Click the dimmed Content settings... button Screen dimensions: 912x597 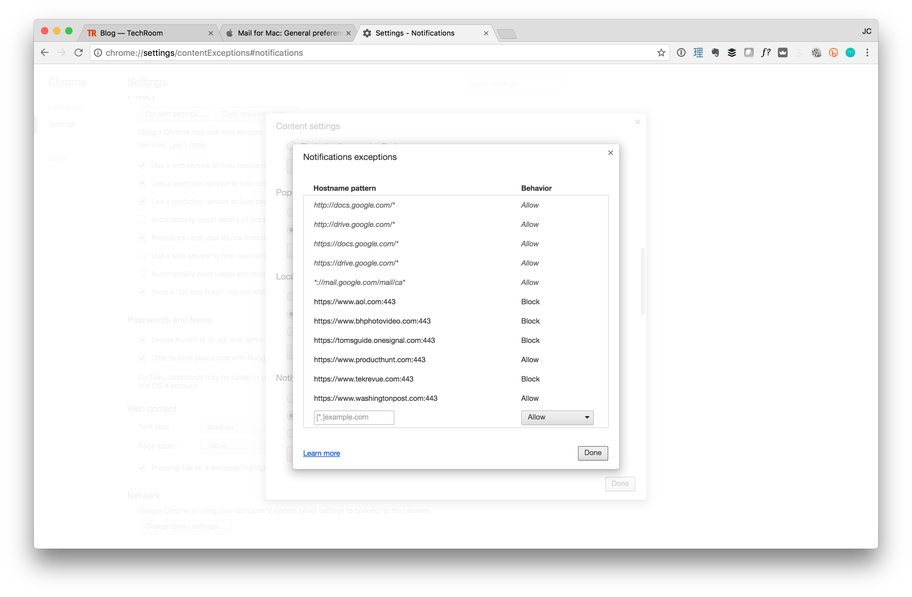pyautogui.click(x=175, y=114)
